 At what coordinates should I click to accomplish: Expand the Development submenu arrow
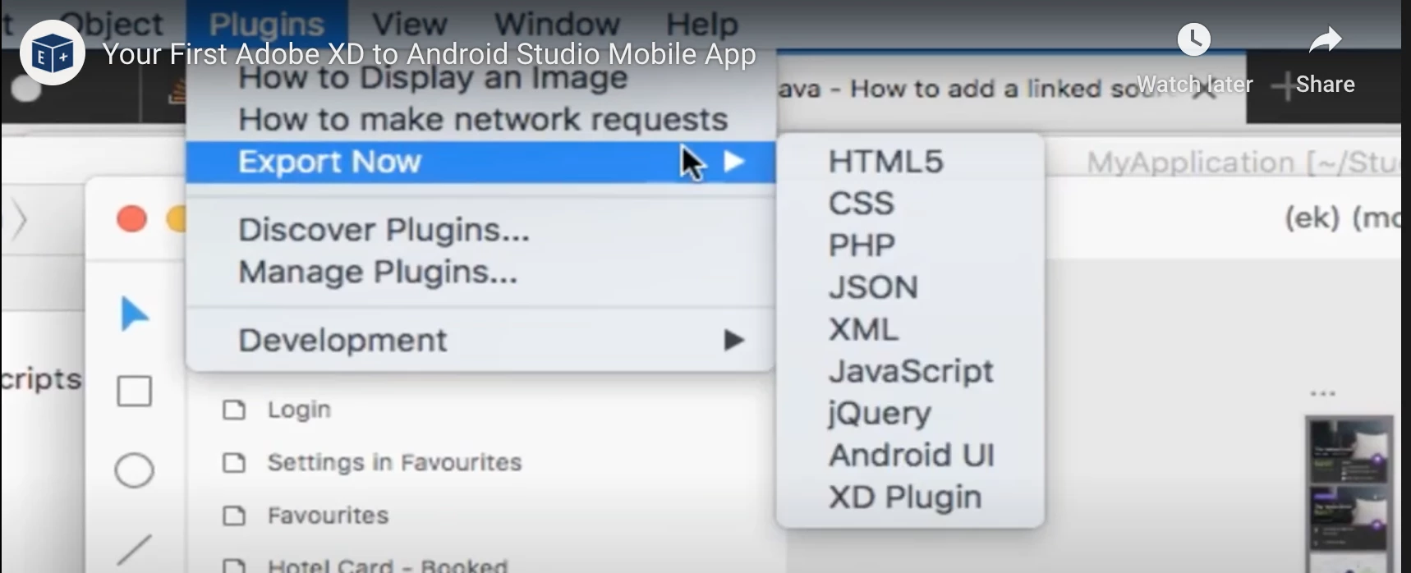click(733, 340)
